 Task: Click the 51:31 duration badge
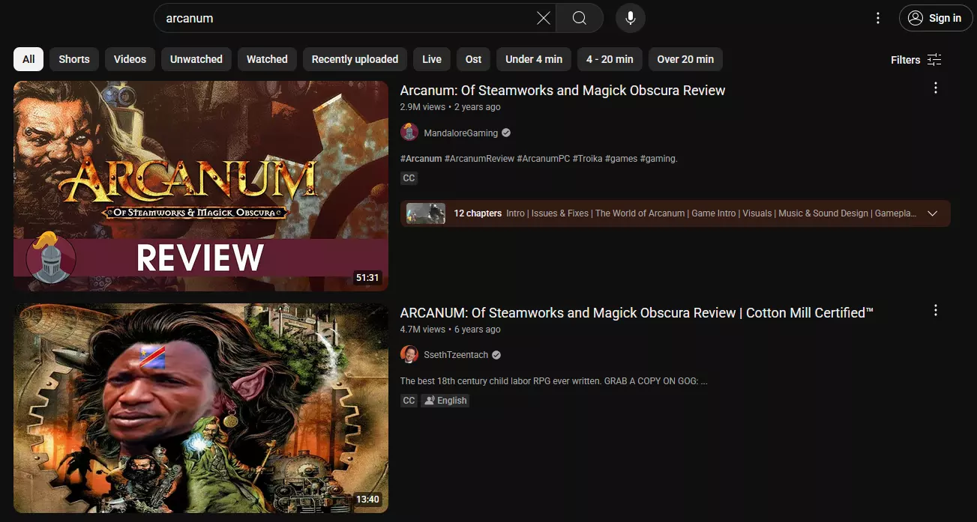[x=367, y=278]
